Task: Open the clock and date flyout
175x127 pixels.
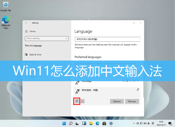Action: pyautogui.click(x=161, y=123)
